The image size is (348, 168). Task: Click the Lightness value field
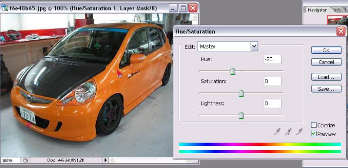[273, 103]
